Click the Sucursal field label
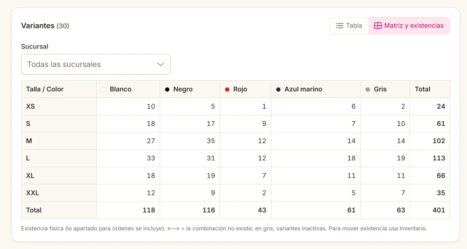Viewport: 467px width, 249px height. 35,47
